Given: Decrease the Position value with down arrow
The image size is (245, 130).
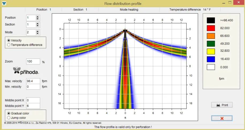Looking at the screenshot, I should coord(37,19).
